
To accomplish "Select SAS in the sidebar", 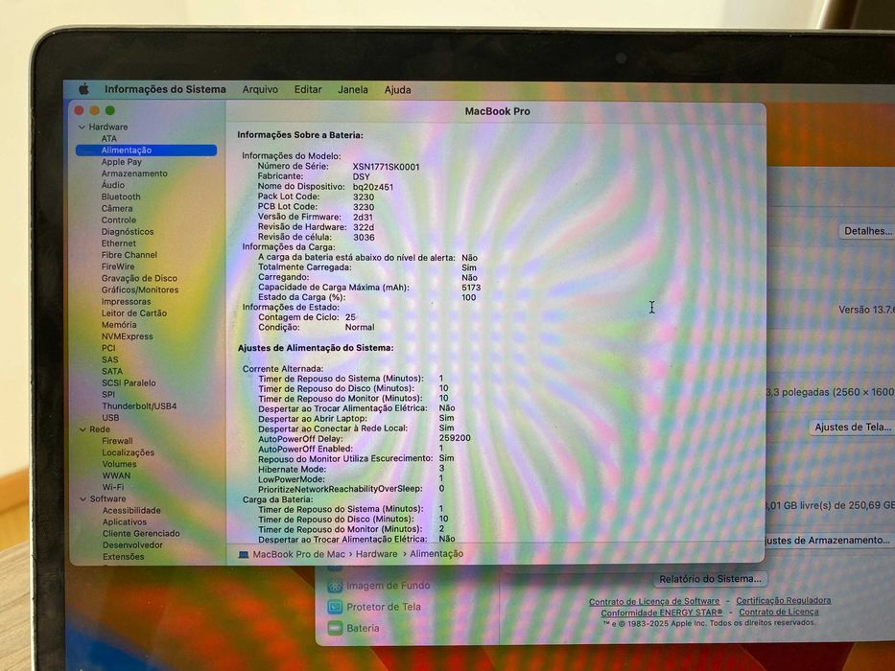I will [110, 360].
